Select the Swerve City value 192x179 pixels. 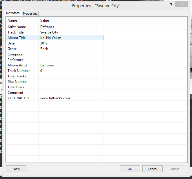pos(49,32)
